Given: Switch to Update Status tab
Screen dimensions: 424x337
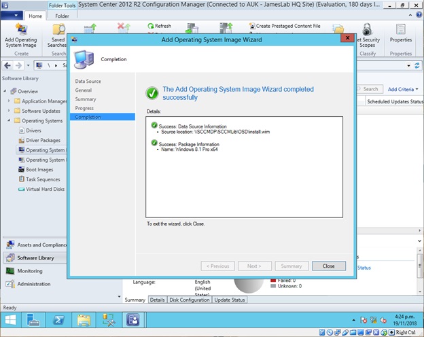Looking at the screenshot, I should click(230, 300).
